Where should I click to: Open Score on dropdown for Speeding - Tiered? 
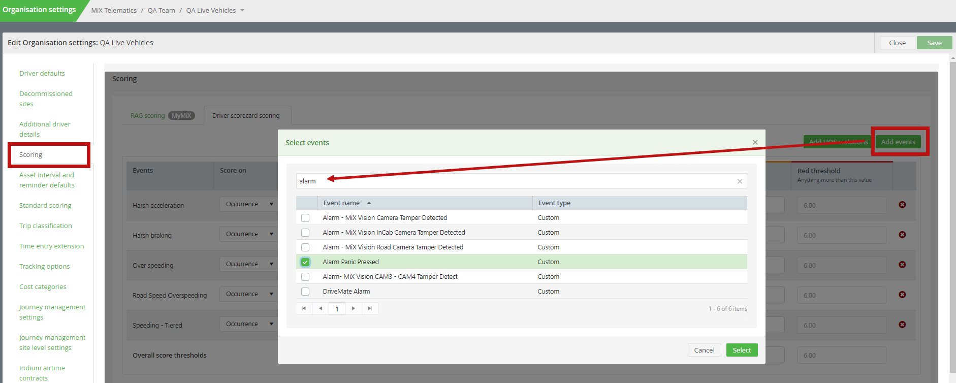point(249,324)
